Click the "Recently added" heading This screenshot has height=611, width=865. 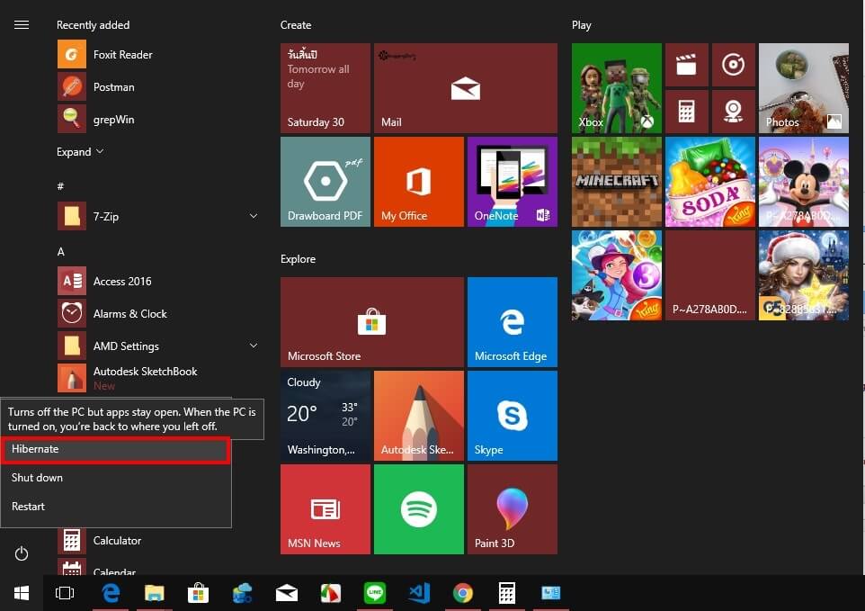[x=94, y=25]
